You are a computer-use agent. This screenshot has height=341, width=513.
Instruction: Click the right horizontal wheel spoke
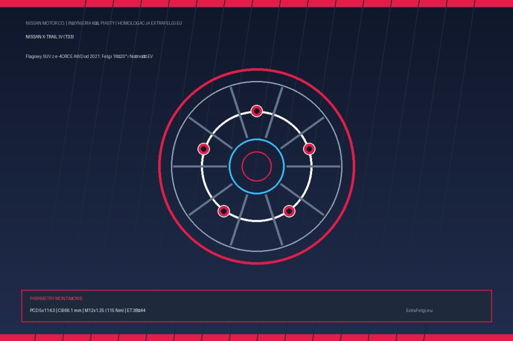(x=314, y=166)
